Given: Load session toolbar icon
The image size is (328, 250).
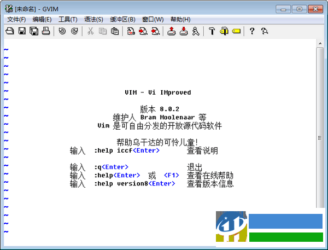Looking at the screenshot, I should pyautogui.click(x=172, y=31).
